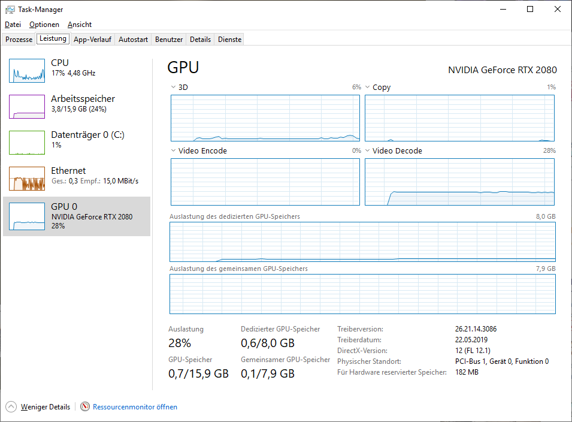Open the Datei menu
Viewport: 572px width, 422px height.
[x=13, y=25]
